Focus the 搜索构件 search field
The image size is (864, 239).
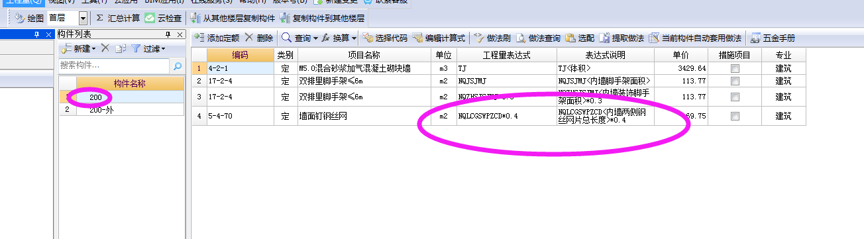(x=115, y=66)
